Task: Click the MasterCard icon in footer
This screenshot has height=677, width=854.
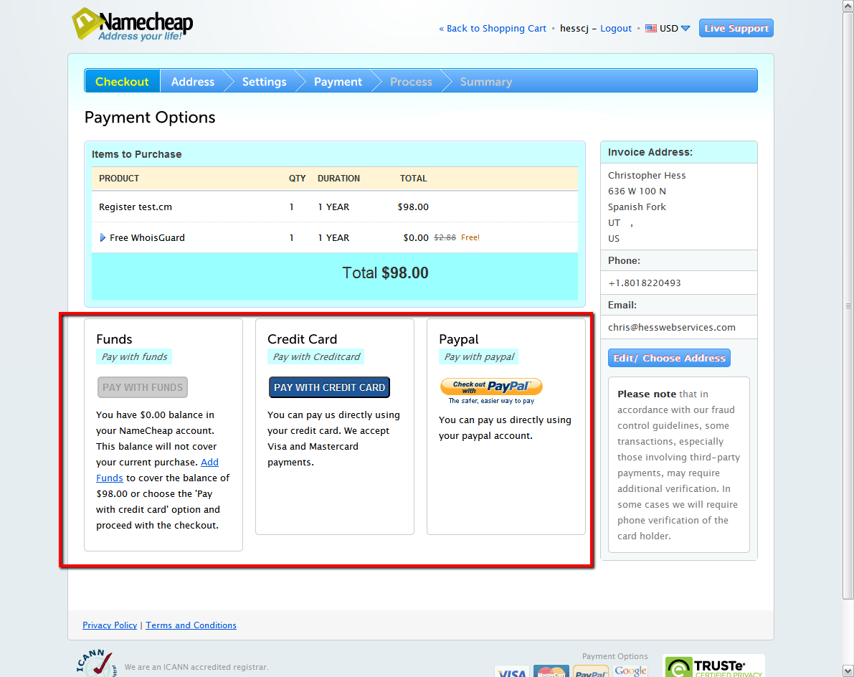Action: click(551, 671)
